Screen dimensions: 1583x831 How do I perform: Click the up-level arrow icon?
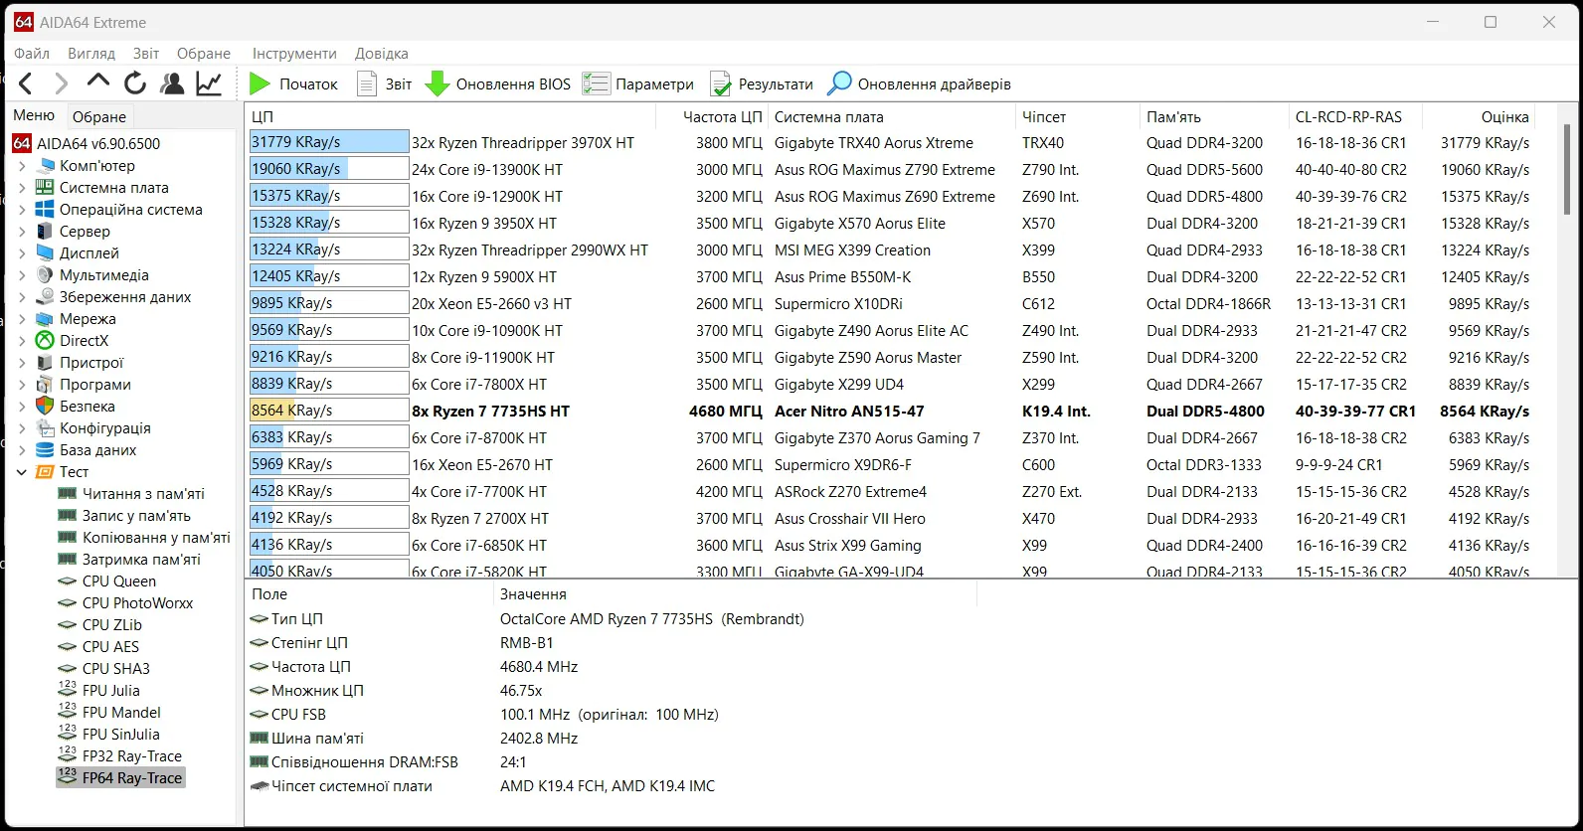click(x=97, y=83)
